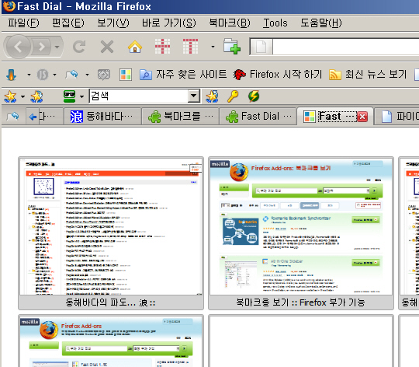The height and width of the screenshot is (367, 419).
Task: Open the Tools menu
Action: tap(275, 23)
